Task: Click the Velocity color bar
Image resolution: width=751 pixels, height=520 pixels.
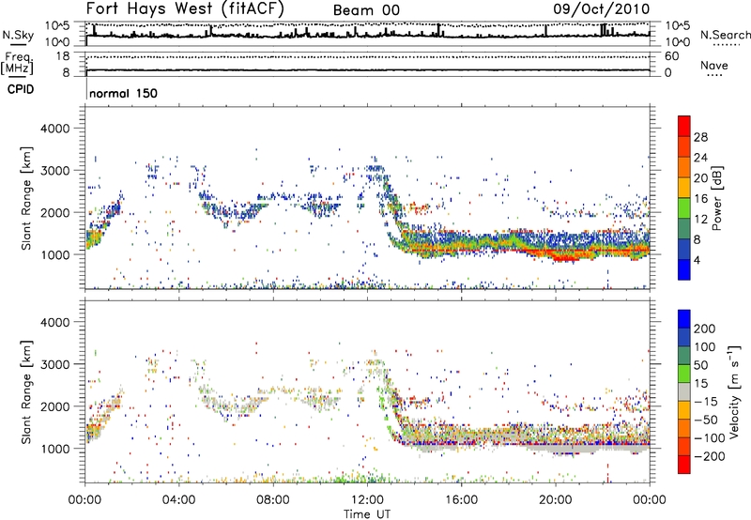Action: coord(684,391)
